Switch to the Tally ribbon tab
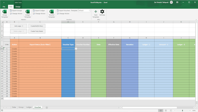 tap(11, 7)
